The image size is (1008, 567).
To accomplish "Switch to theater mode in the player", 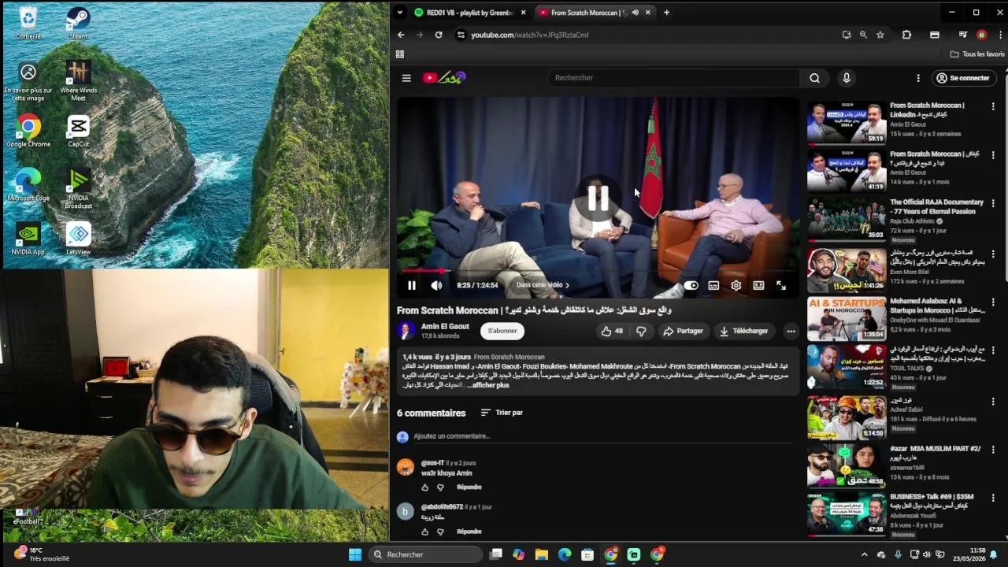I will coord(758,286).
